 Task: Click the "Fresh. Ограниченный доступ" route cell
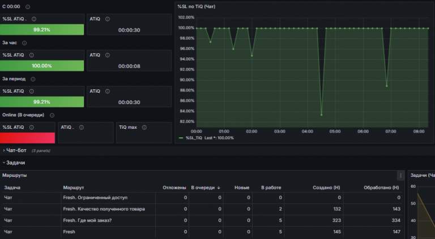click(x=95, y=198)
